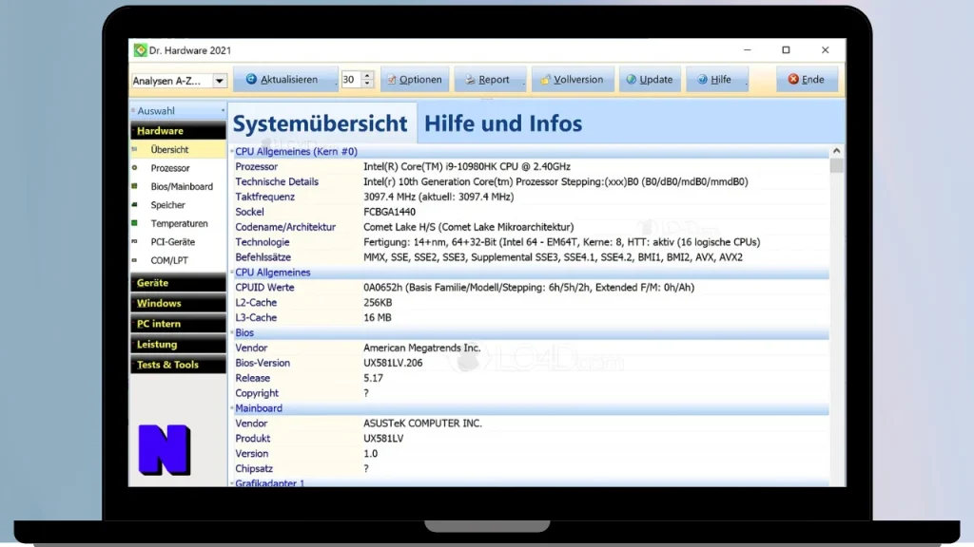Click the Sockel value FCBGA1440
The image size is (974, 547).
389,212
